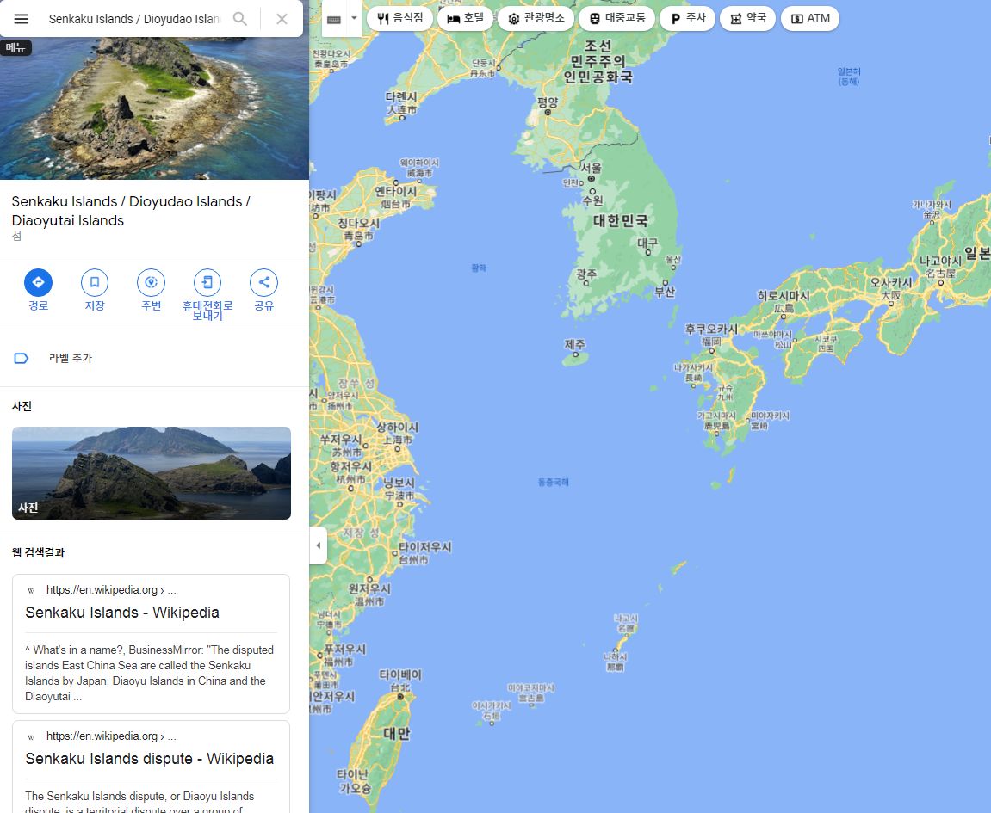Image resolution: width=991 pixels, height=813 pixels.
Task: Click the 대구 label on map
Action: pyautogui.click(x=647, y=243)
